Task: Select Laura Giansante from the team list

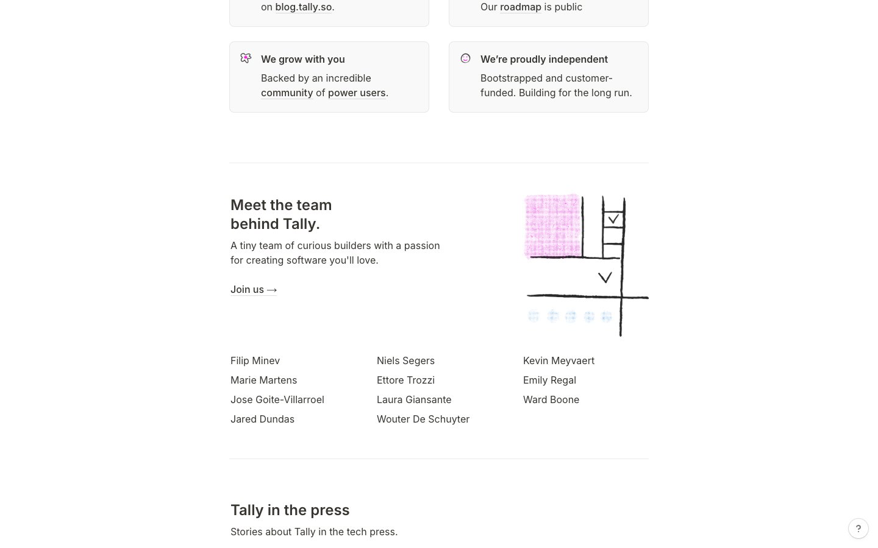Action: pyautogui.click(x=414, y=399)
